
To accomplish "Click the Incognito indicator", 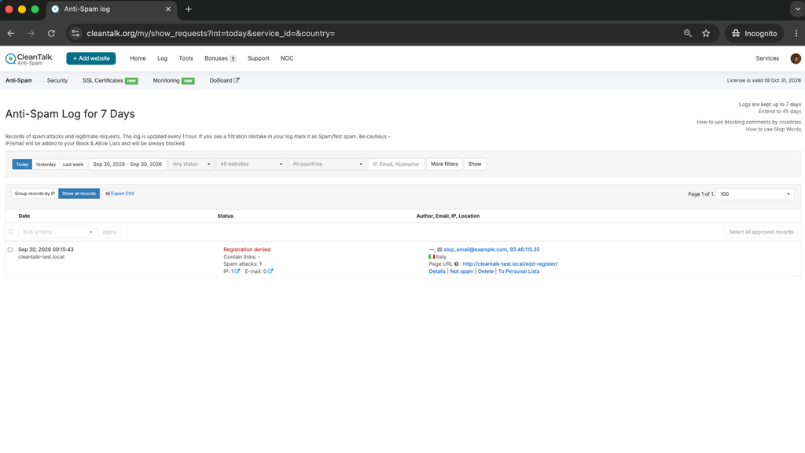I will pyautogui.click(x=754, y=33).
